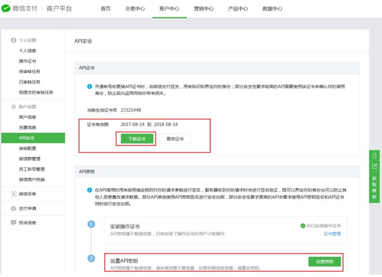
Task: Open the 交易中心 tab
Action: pos(135,9)
